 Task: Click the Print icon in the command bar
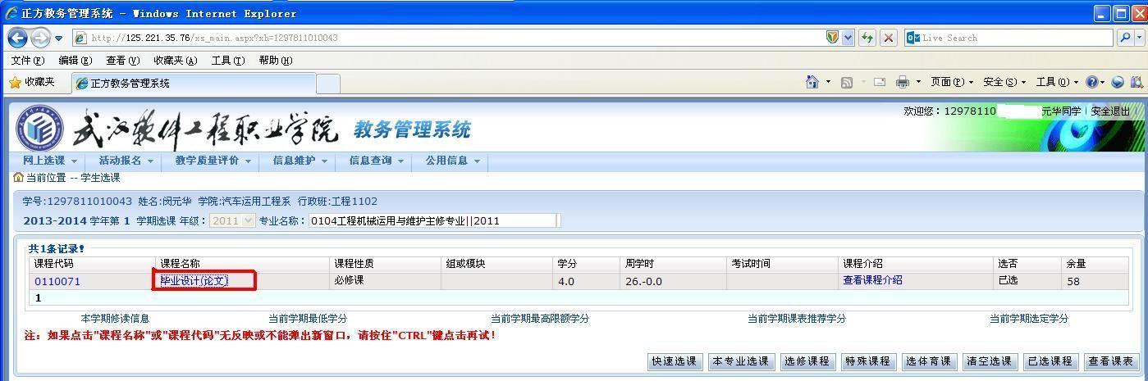click(x=903, y=82)
